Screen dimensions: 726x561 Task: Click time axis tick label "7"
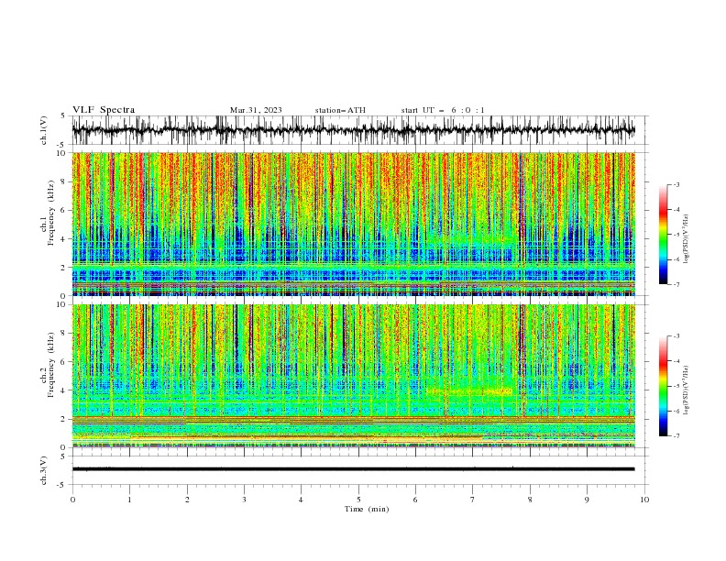pos(473,500)
